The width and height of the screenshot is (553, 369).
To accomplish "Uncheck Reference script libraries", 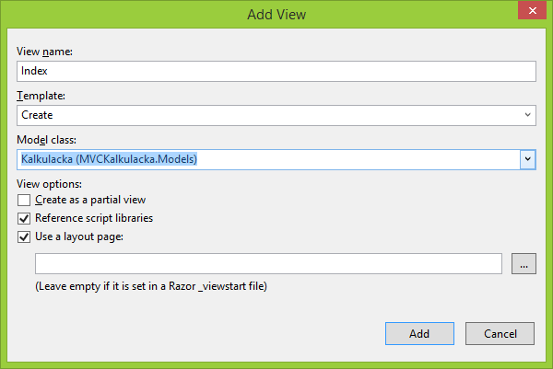I will tap(24, 218).
